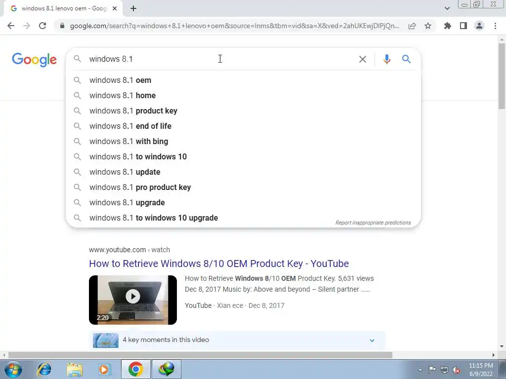Open 'How to Retrieve Windows 8/10 OEM Product Key' link

[219, 264]
